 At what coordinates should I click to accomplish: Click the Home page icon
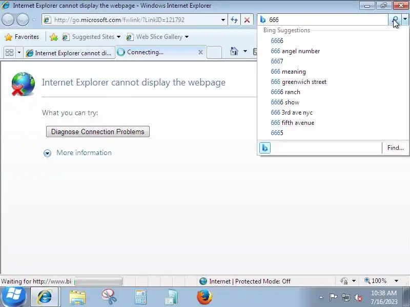(x=234, y=51)
